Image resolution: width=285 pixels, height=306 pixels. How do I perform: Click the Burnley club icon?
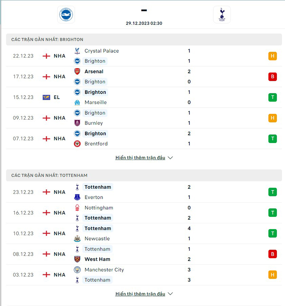click(77, 123)
